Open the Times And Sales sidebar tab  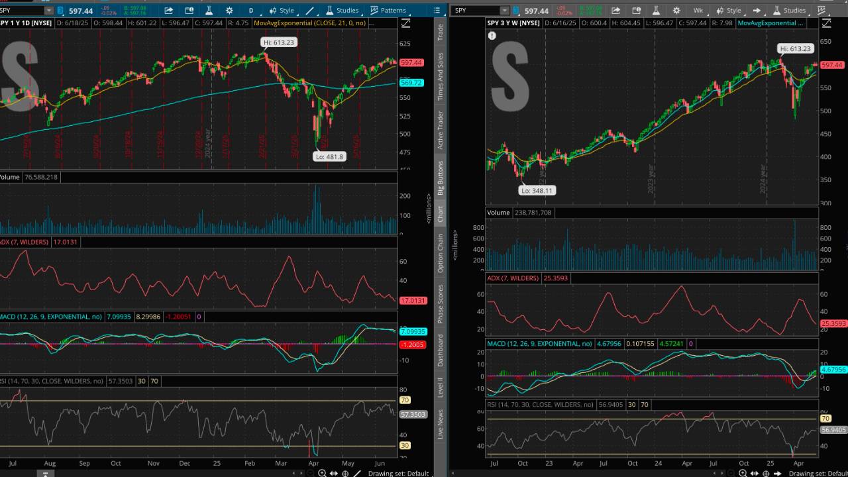point(441,77)
